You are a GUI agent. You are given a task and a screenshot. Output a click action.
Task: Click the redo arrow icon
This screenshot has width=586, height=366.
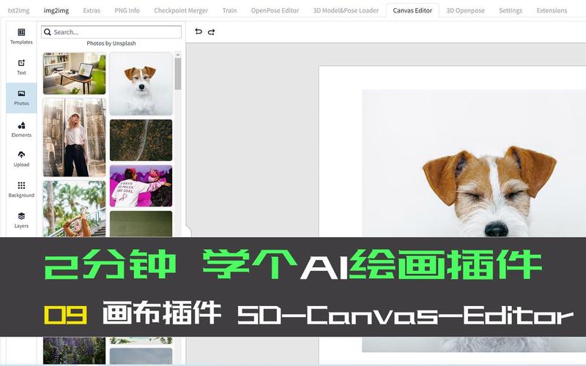coord(211,31)
